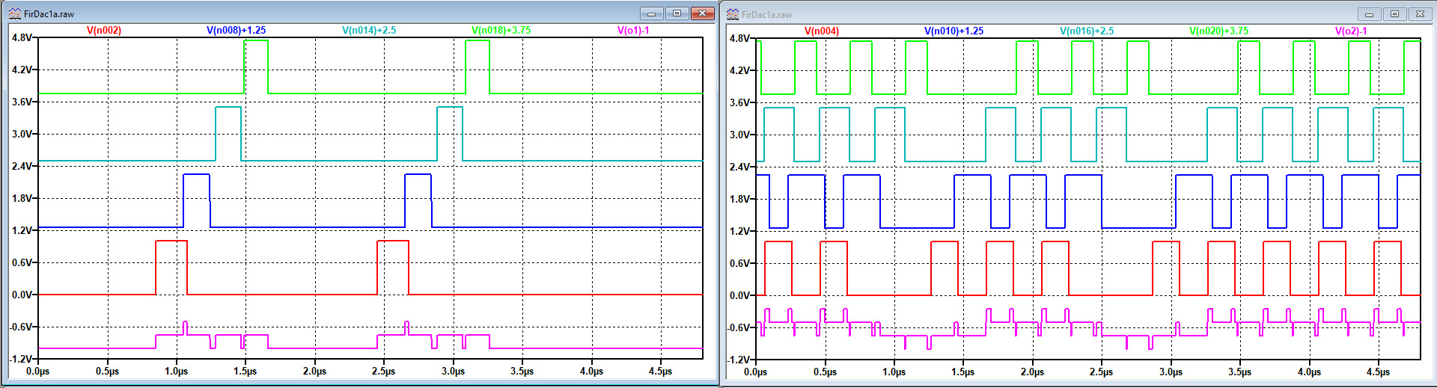Click 0.5µs time label in right plot
Image resolution: width=1437 pixels, height=388 pixels.
[825, 372]
